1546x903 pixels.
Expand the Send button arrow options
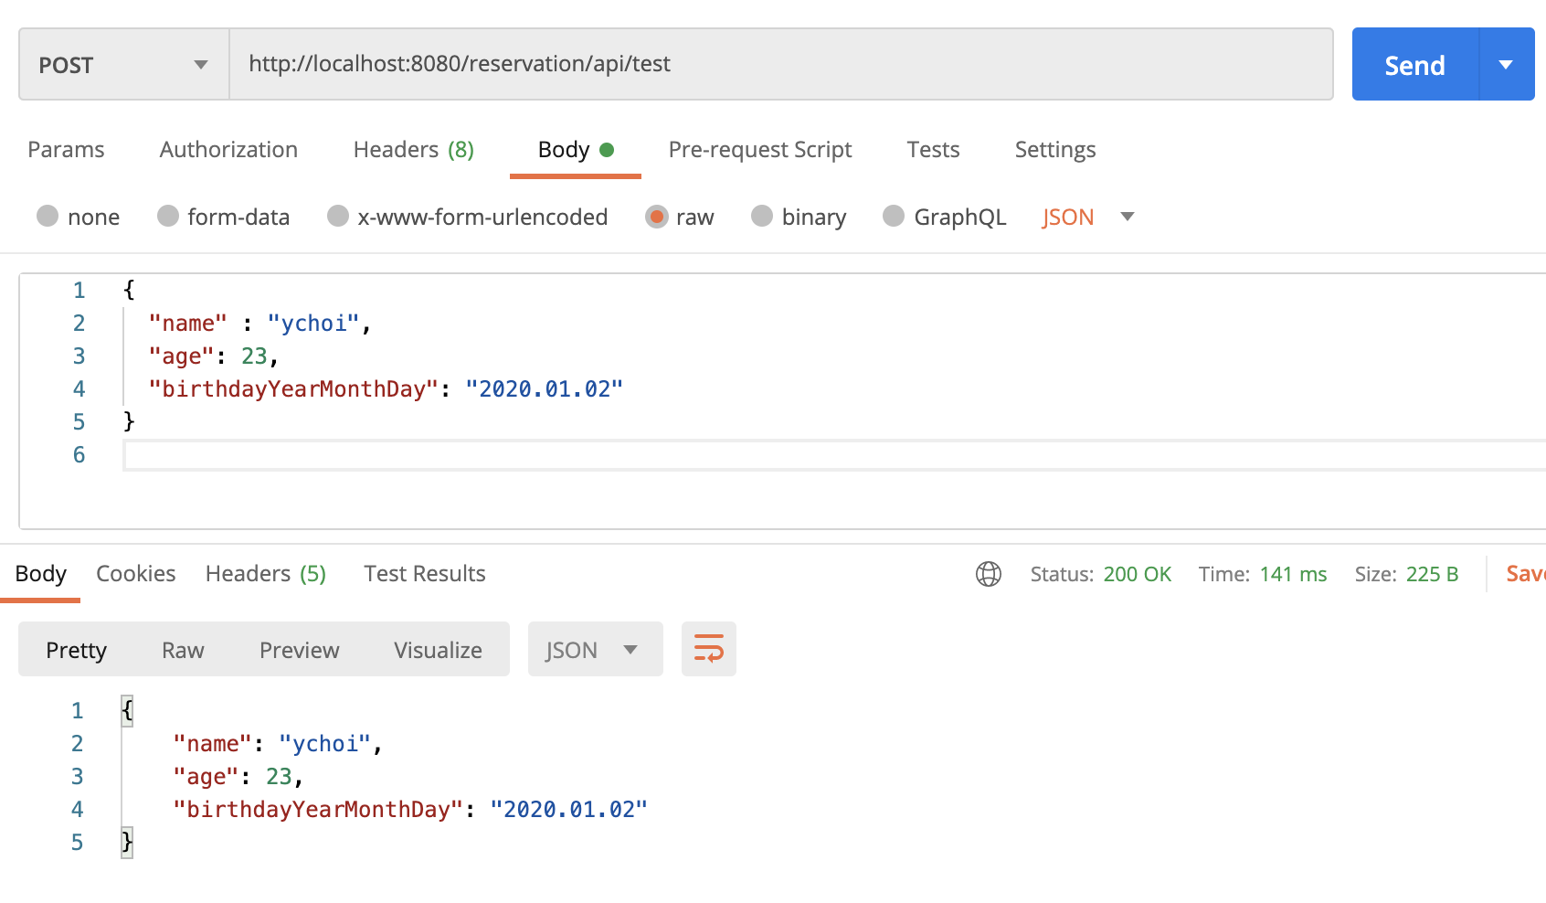pyautogui.click(x=1507, y=64)
